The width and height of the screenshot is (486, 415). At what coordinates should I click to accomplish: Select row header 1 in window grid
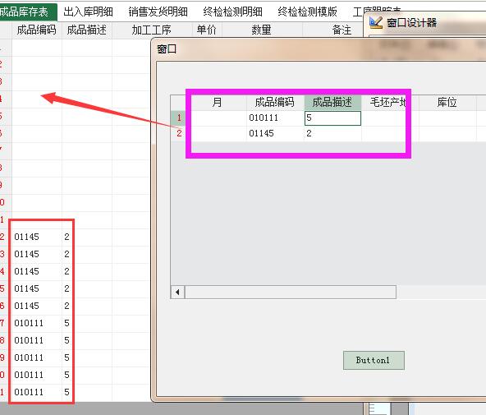[x=179, y=118]
